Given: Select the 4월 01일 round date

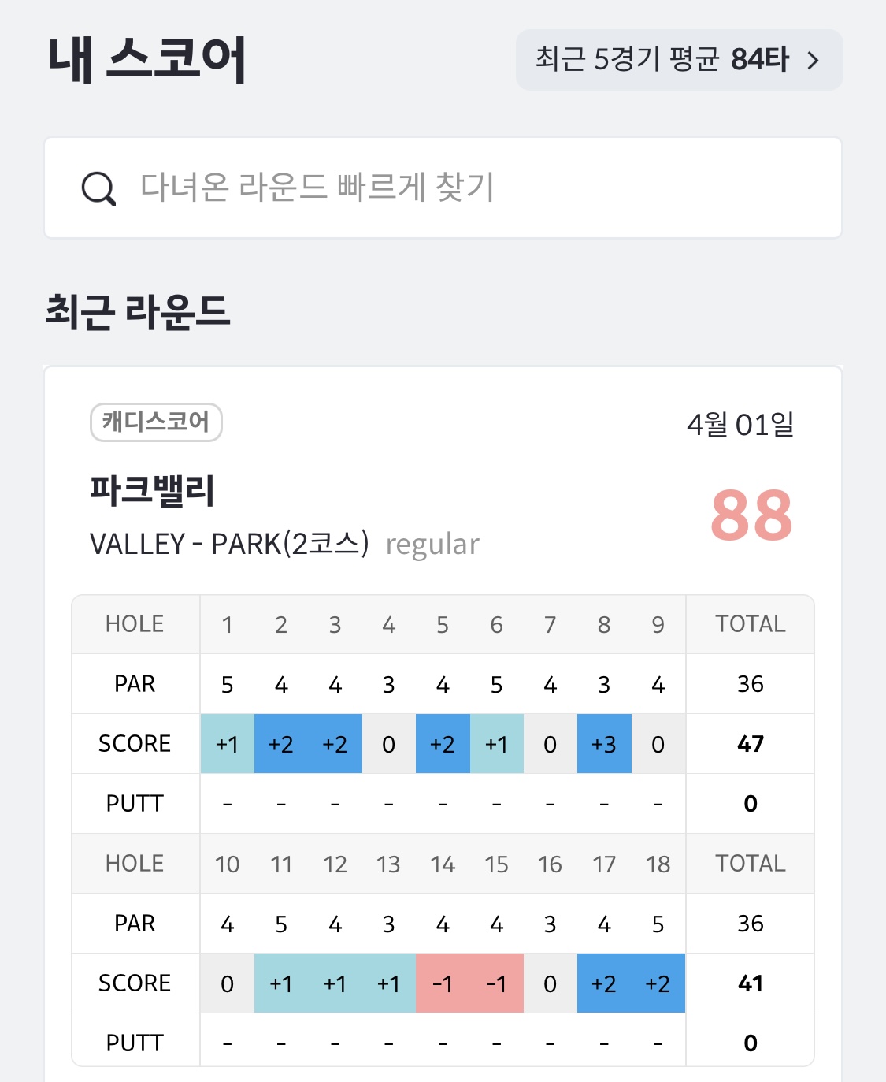Looking at the screenshot, I should (x=740, y=425).
